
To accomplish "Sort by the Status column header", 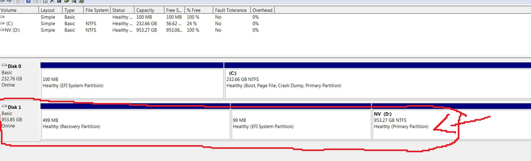I will (x=122, y=10).
